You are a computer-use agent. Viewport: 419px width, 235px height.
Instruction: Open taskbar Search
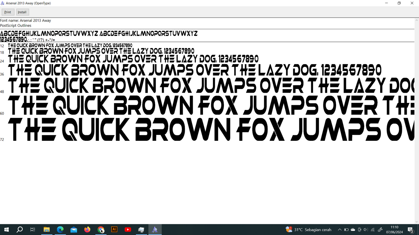pos(20,230)
